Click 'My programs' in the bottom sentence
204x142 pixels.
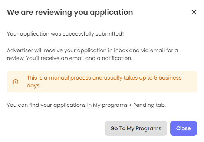click(110, 105)
